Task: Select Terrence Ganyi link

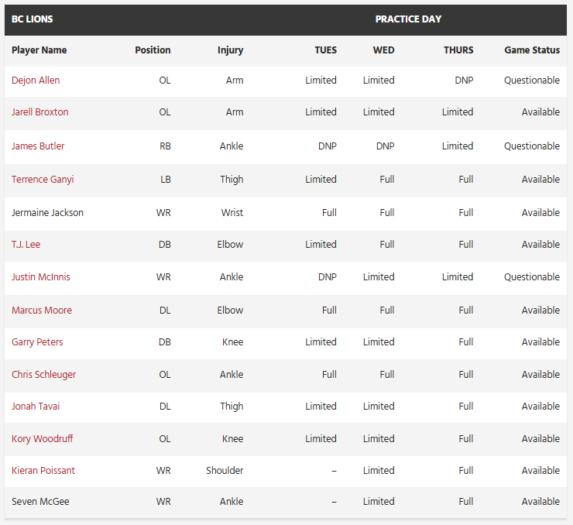Action: coord(43,180)
